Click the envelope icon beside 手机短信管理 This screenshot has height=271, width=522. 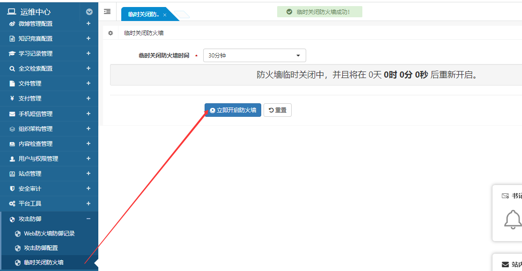coord(12,114)
